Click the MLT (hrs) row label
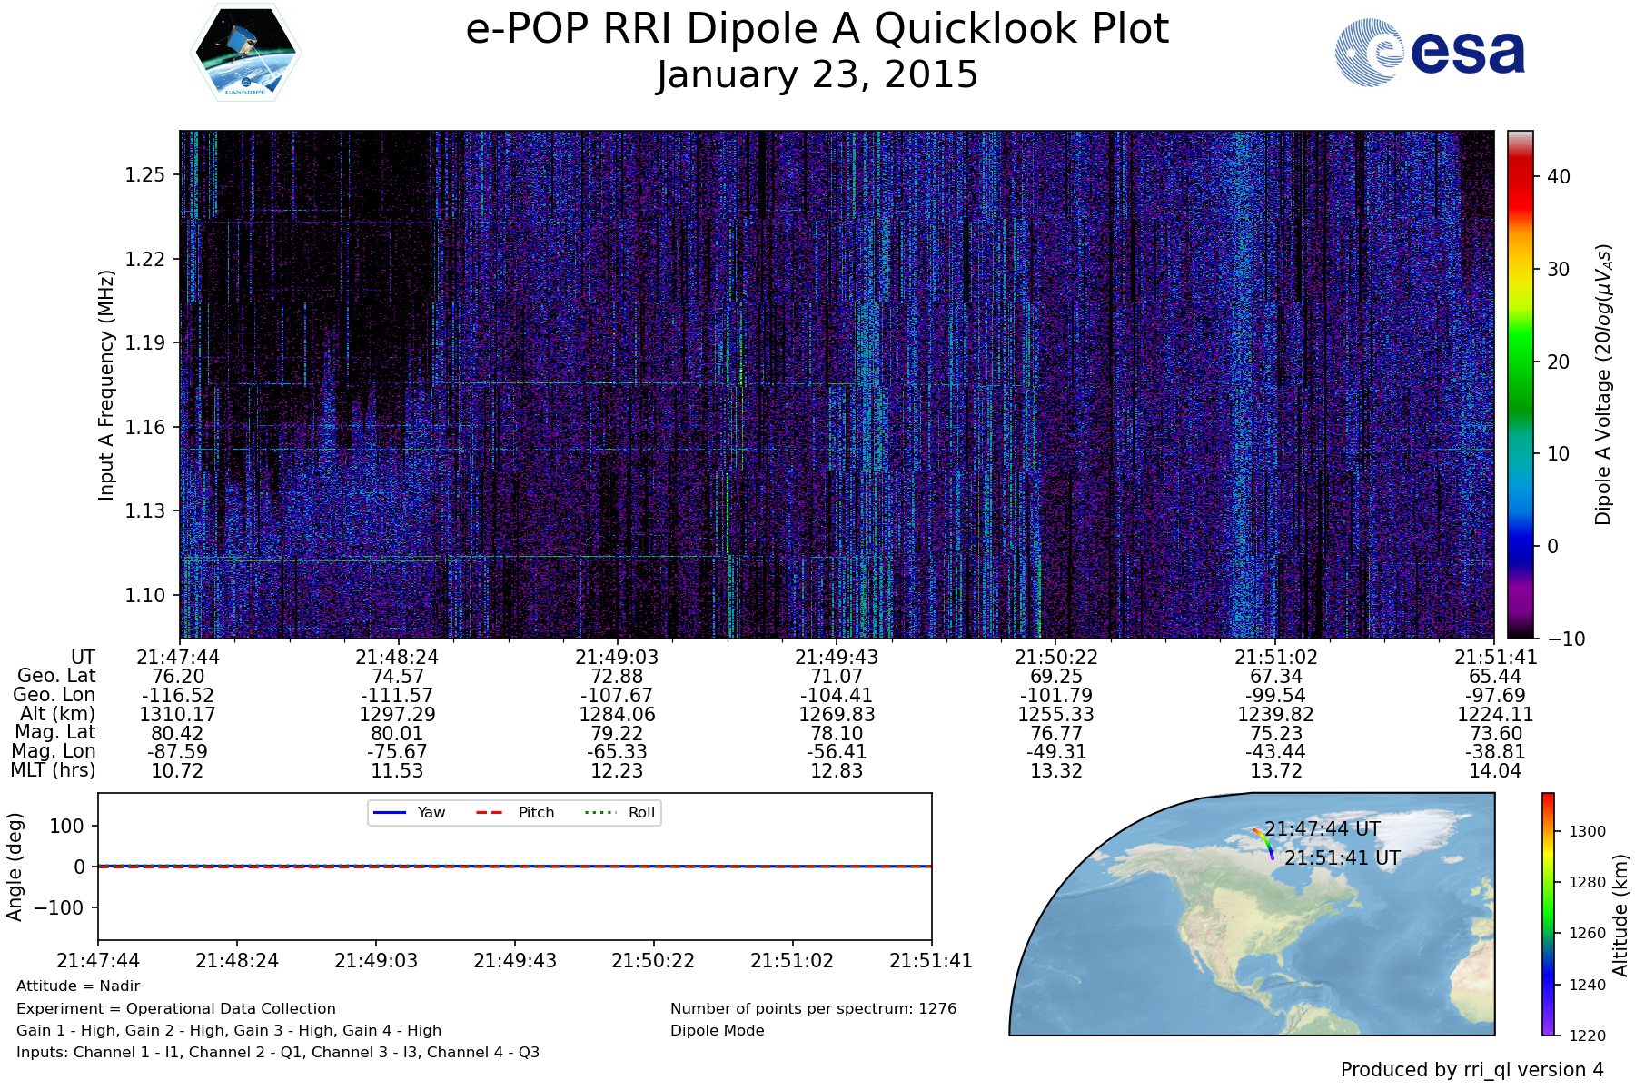1635x1090 pixels. (x=53, y=770)
